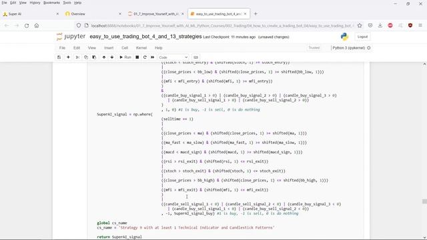Open the notebook File menu

coord(62,48)
